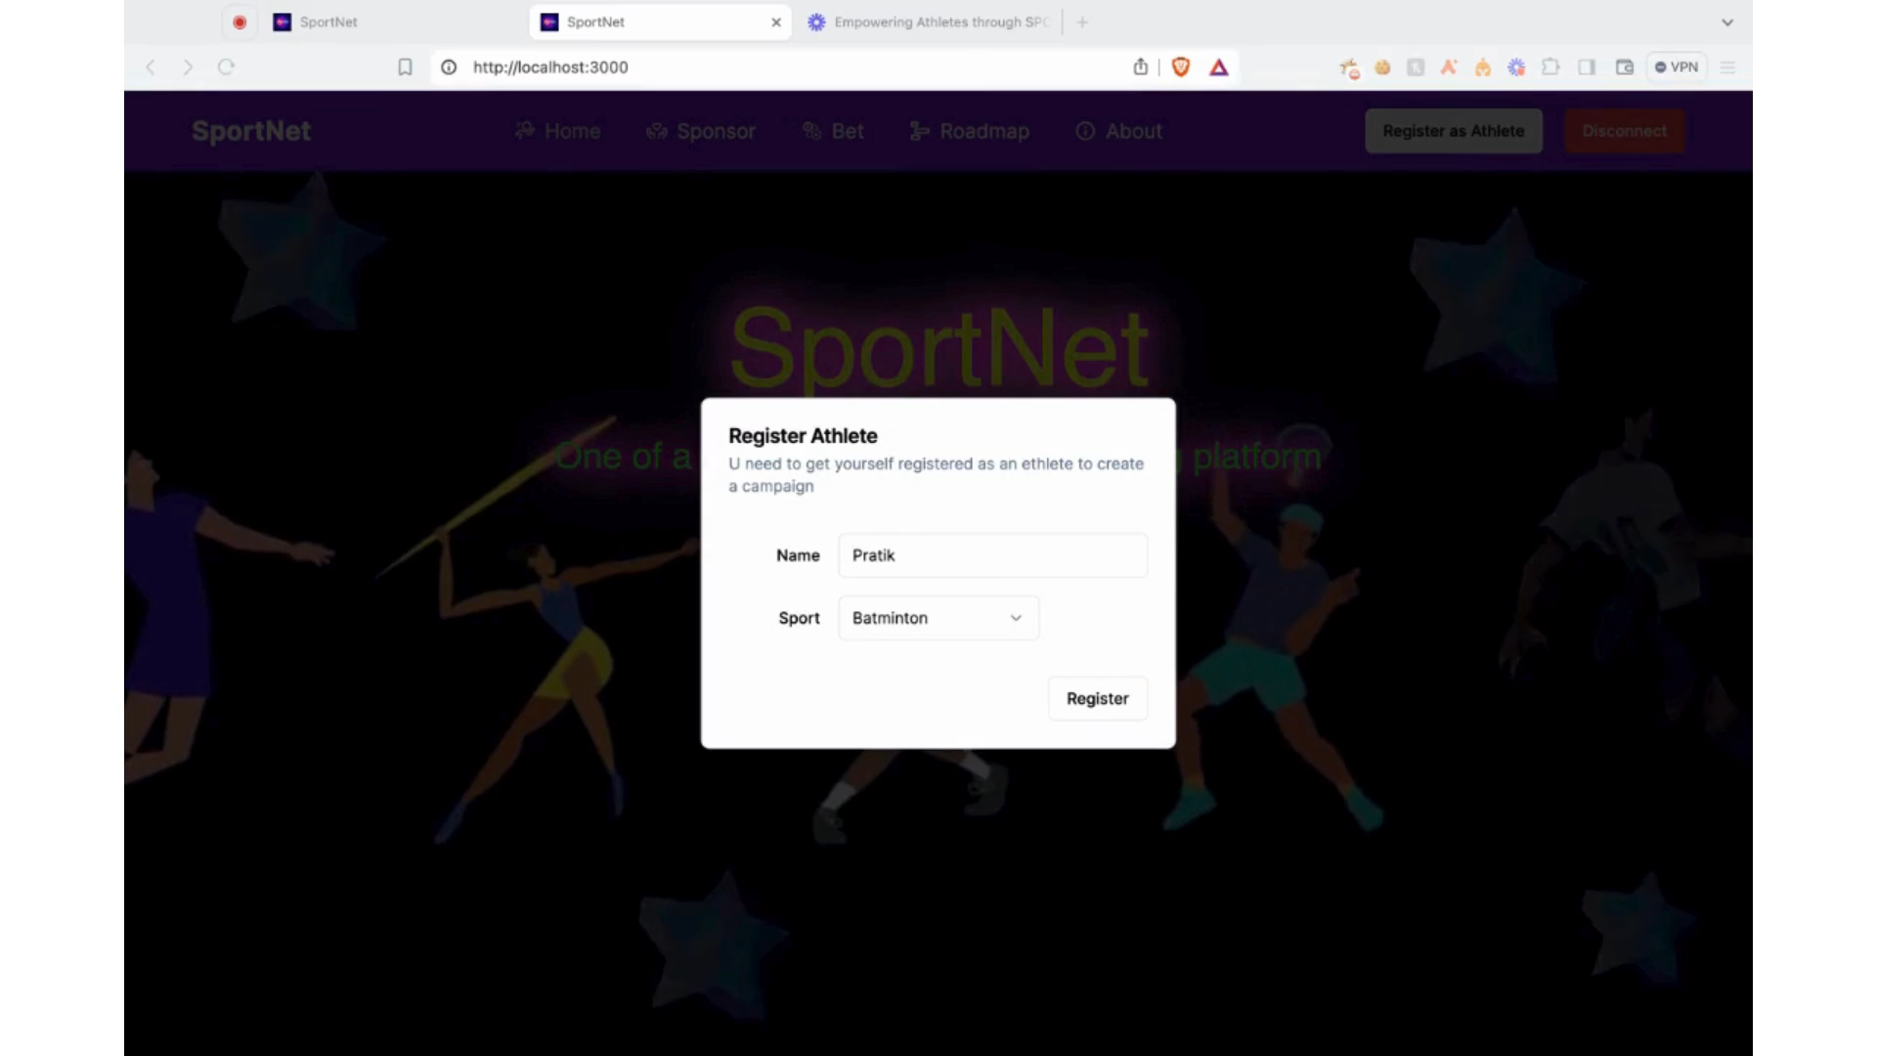Reload the localhost page
Image resolution: width=1877 pixels, height=1056 pixels.
point(226,66)
